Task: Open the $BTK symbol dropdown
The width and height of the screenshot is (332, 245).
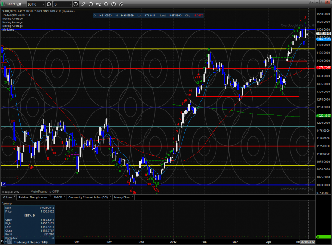Action: click(x=43, y=4)
